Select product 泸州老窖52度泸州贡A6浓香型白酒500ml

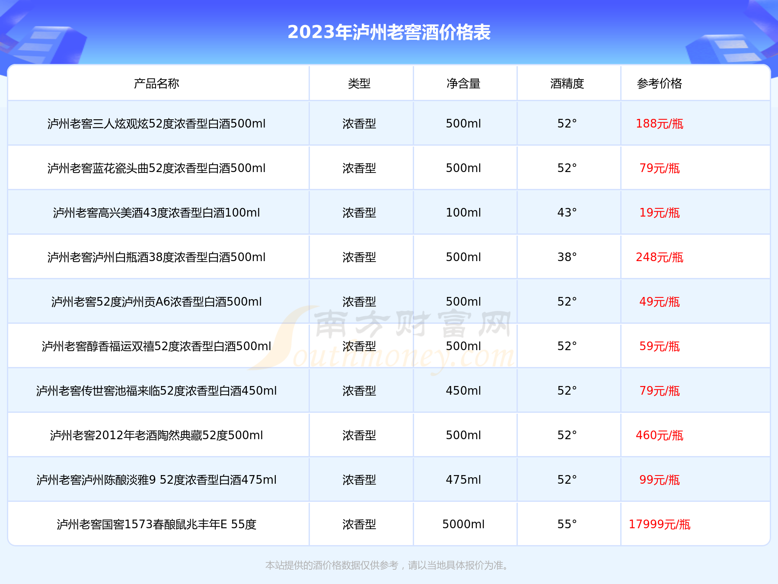pos(156,302)
